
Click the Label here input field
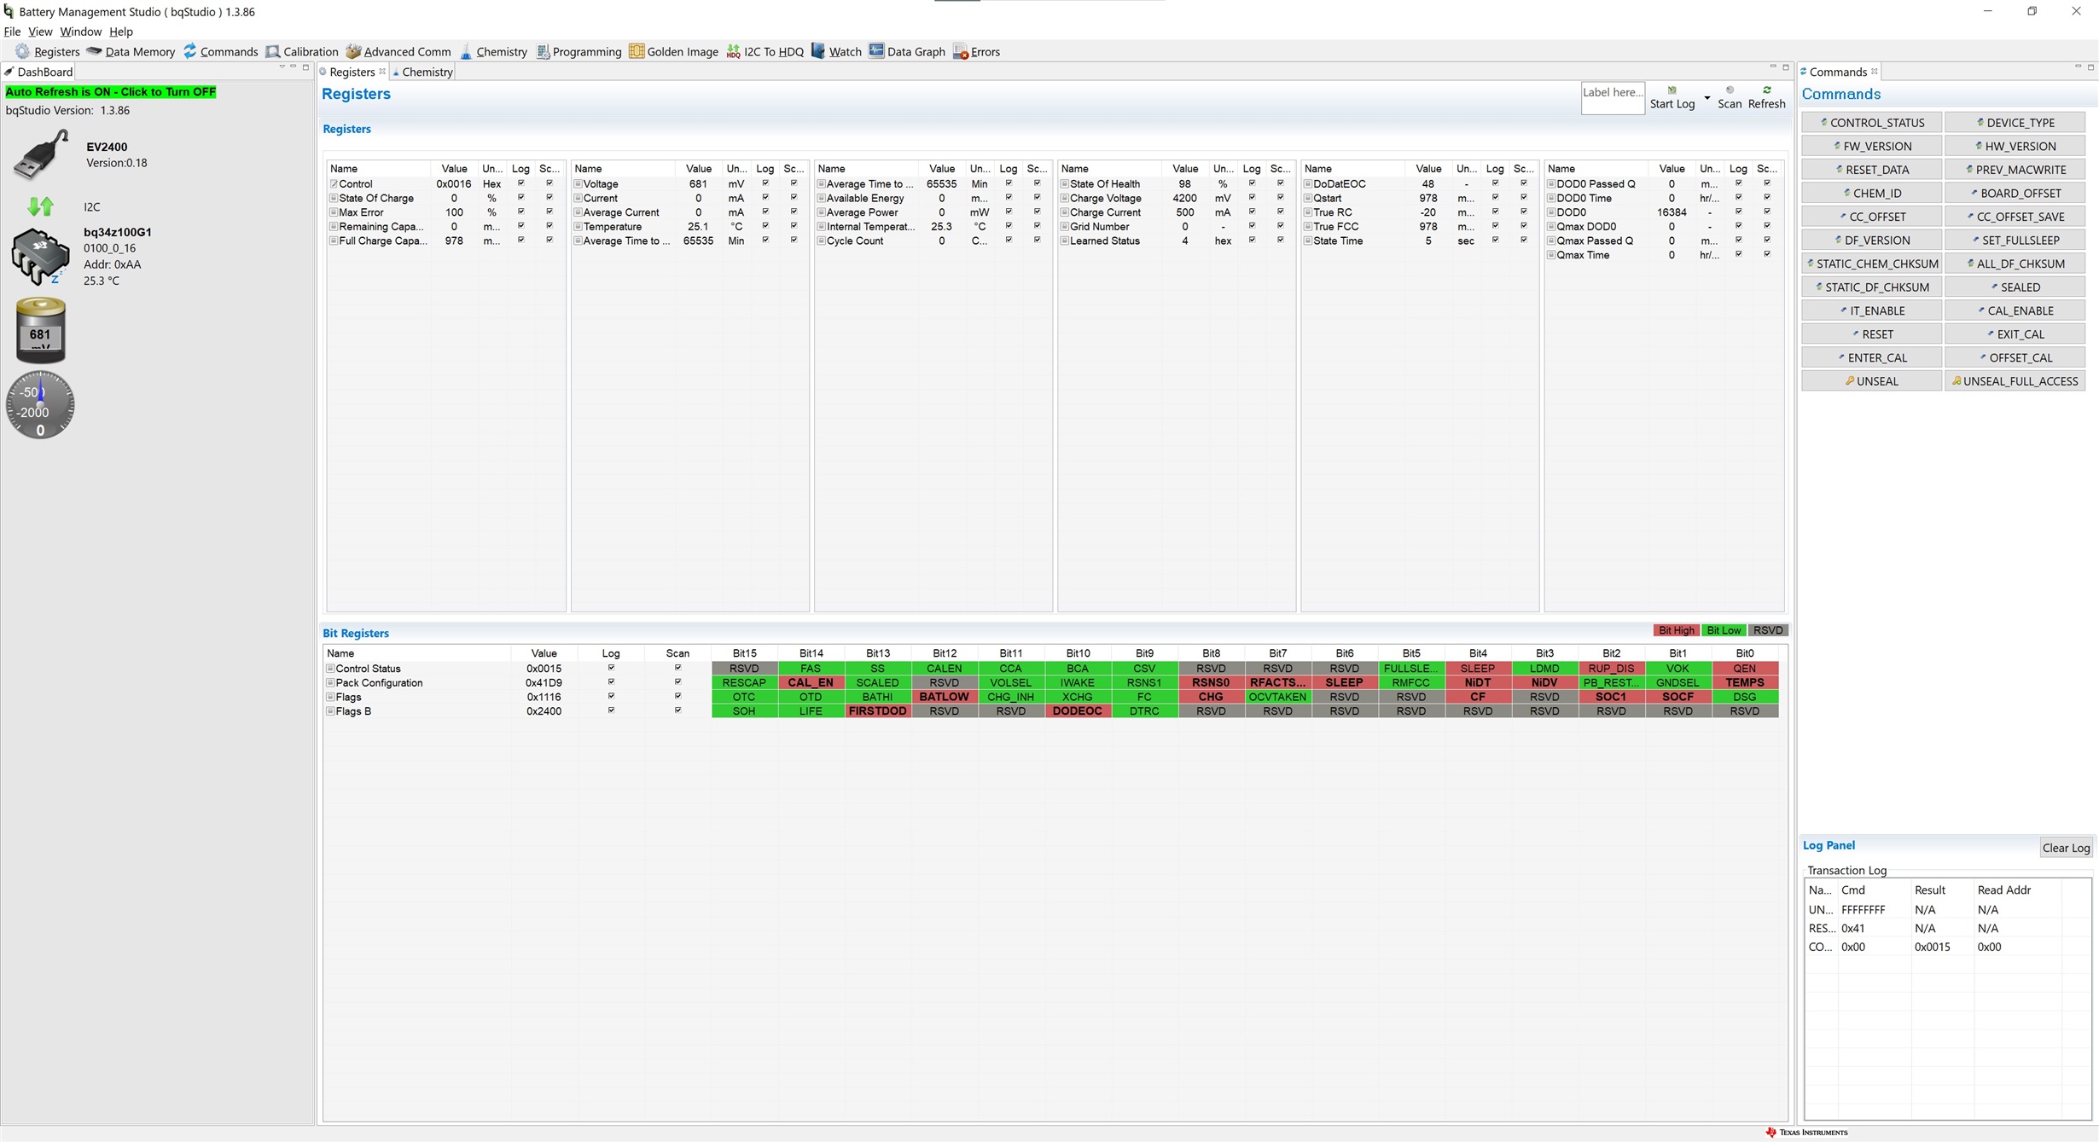(x=1612, y=98)
